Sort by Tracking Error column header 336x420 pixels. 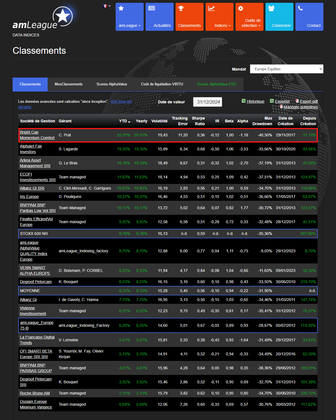[x=180, y=121]
